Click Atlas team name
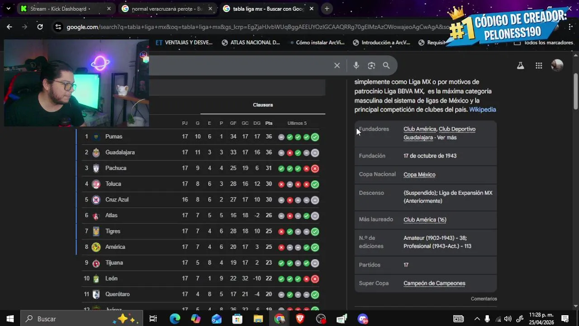Viewport: 579px width, 326px height. (x=111, y=216)
